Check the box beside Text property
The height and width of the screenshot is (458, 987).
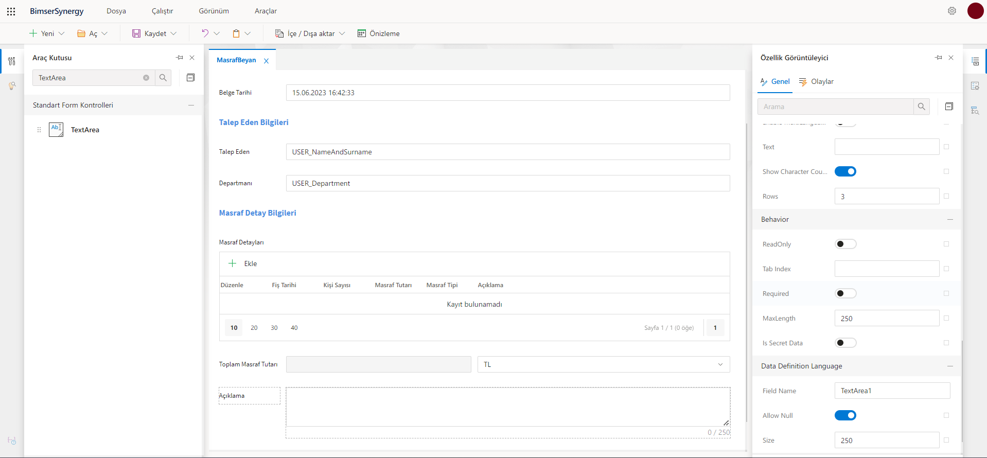point(946,147)
